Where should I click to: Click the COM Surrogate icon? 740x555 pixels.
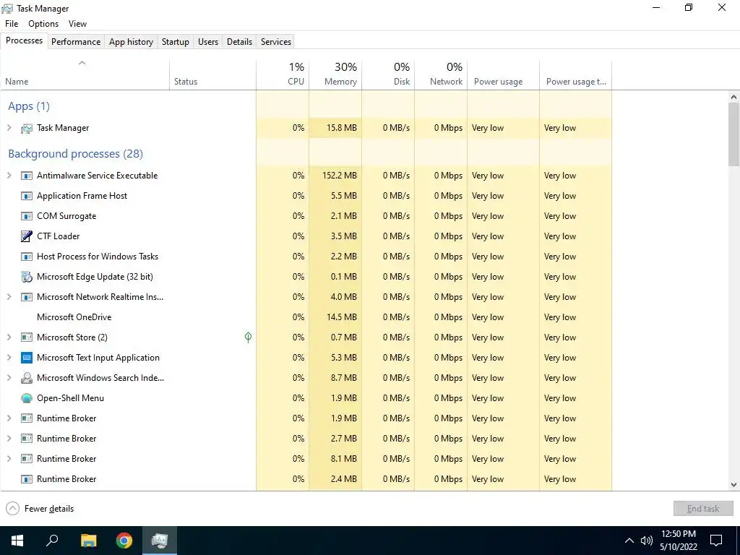pos(27,216)
